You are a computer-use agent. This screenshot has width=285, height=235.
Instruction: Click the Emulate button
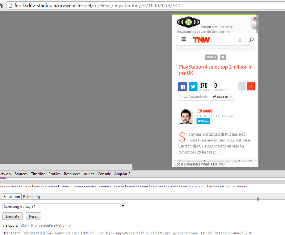[x=12, y=216]
